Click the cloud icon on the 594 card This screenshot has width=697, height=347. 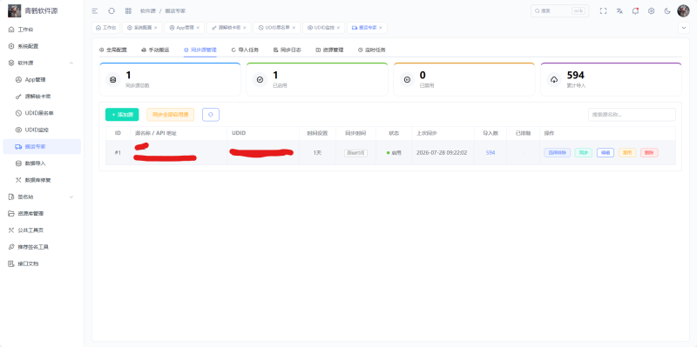point(554,80)
